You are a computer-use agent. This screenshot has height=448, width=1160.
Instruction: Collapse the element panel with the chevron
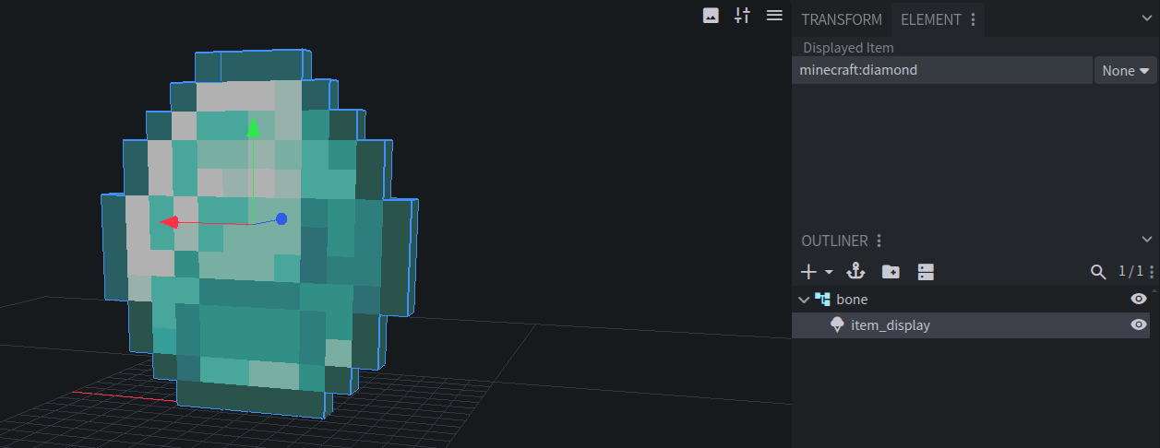1145,18
